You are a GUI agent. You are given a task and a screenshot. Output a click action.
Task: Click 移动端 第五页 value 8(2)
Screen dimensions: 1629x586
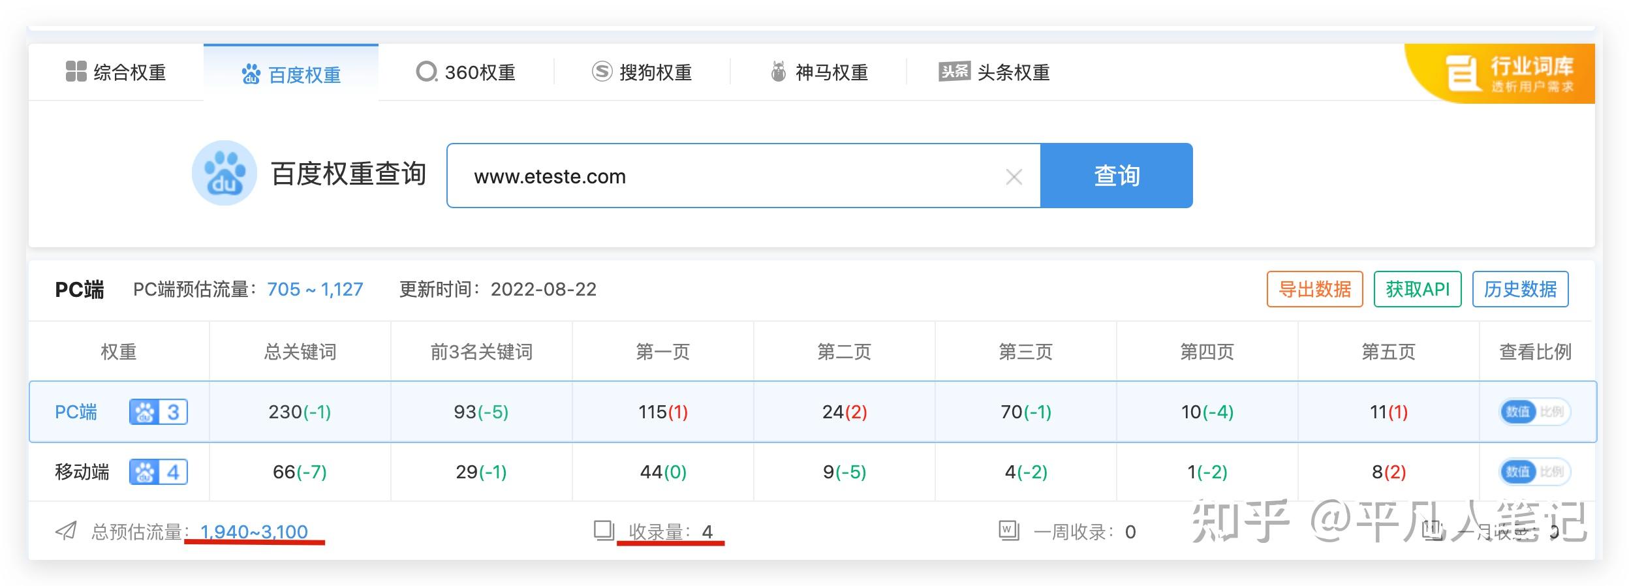[1389, 472]
